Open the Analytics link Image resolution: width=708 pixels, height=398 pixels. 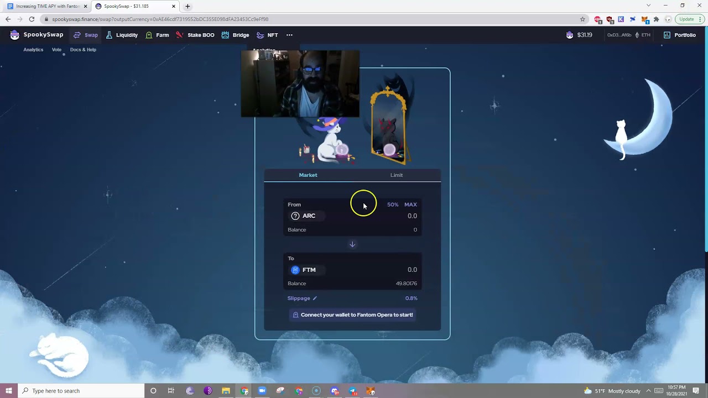(x=33, y=50)
